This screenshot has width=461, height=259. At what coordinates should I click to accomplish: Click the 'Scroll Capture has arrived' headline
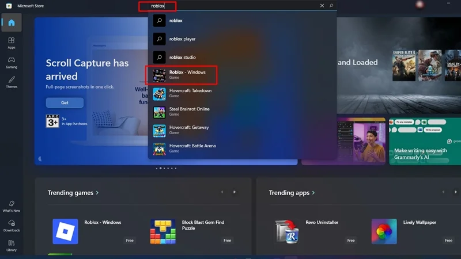[x=87, y=70]
